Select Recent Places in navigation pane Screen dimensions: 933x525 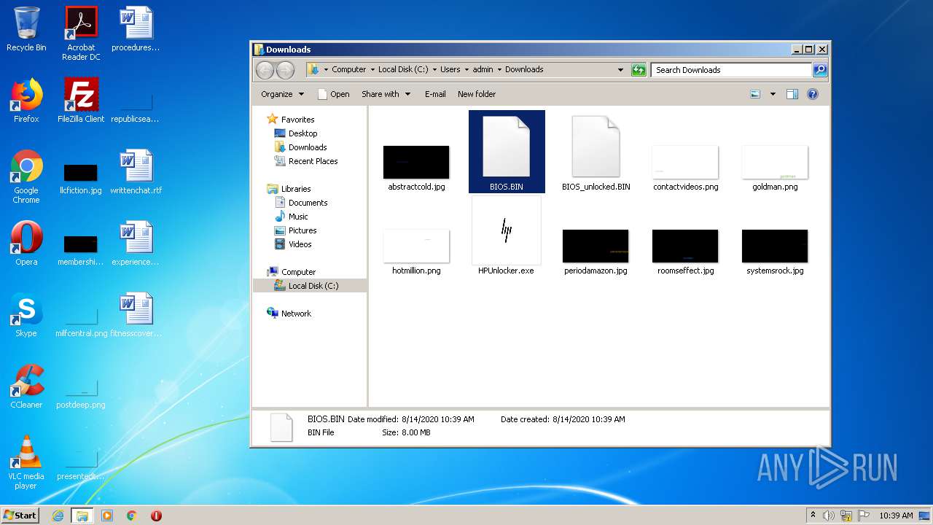click(313, 161)
